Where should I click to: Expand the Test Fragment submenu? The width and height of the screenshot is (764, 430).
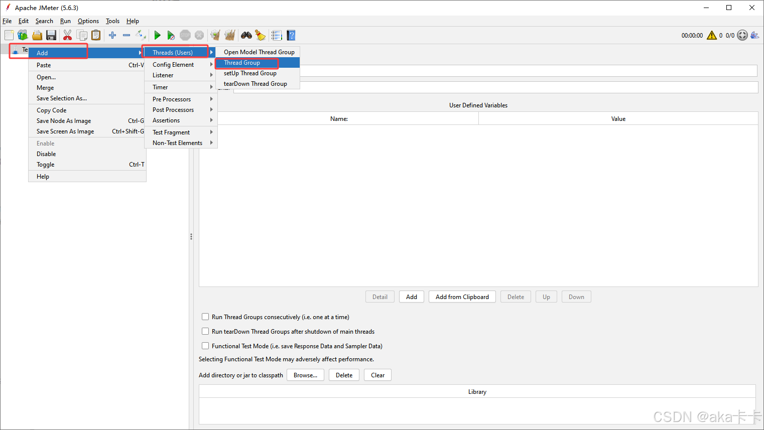tap(181, 132)
